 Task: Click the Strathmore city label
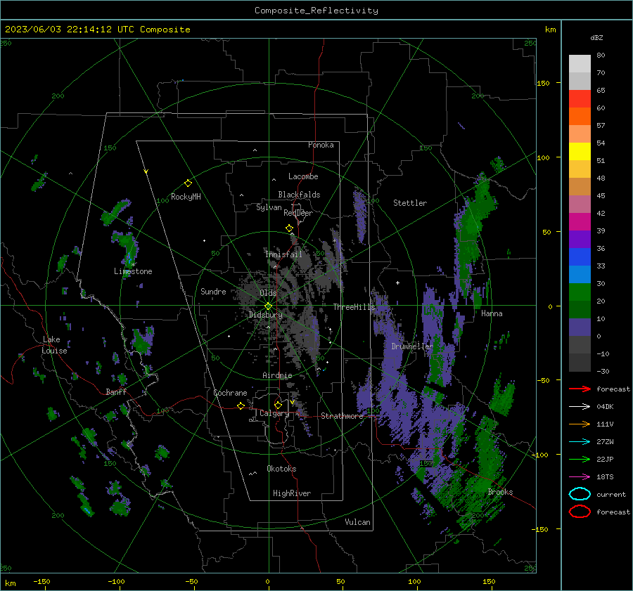tap(342, 416)
